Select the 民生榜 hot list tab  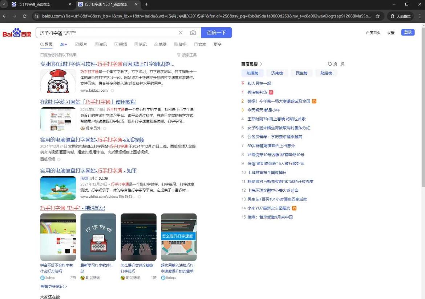pos(301,73)
